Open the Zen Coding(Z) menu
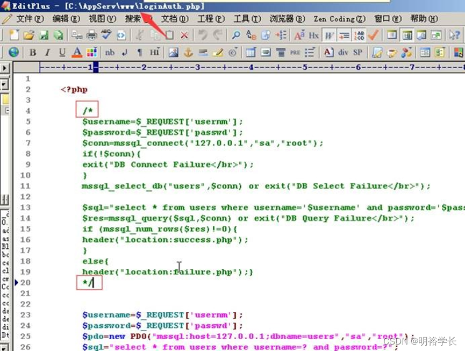465x351 pixels. pos(340,19)
